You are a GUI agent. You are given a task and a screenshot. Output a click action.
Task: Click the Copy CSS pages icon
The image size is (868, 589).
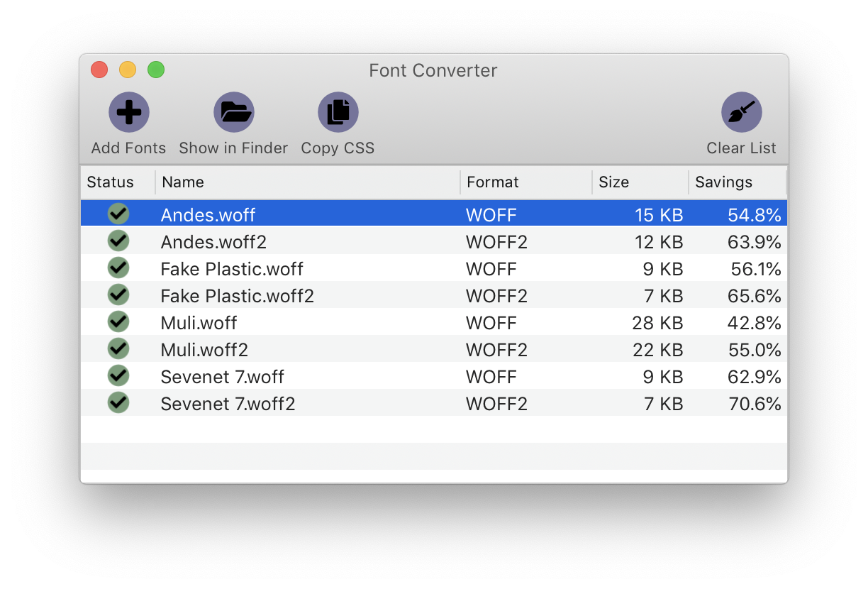[x=338, y=111]
